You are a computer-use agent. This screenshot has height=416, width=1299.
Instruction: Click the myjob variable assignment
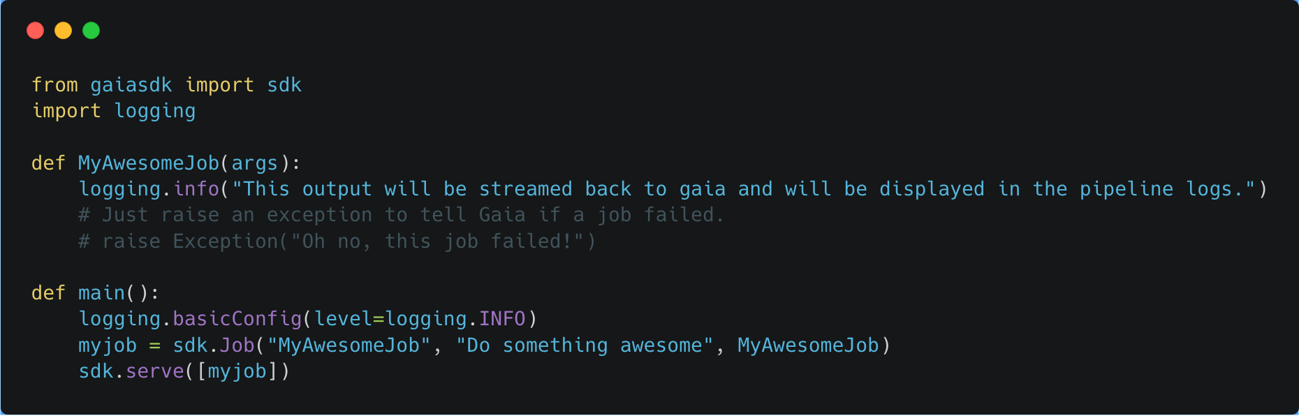[108, 346]
